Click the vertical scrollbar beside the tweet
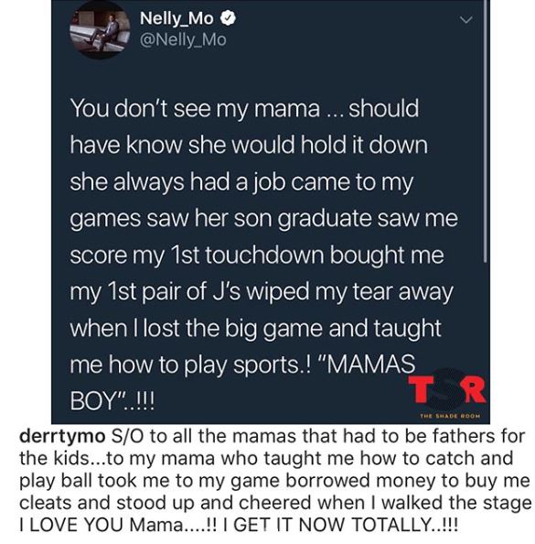 (486, 131)
